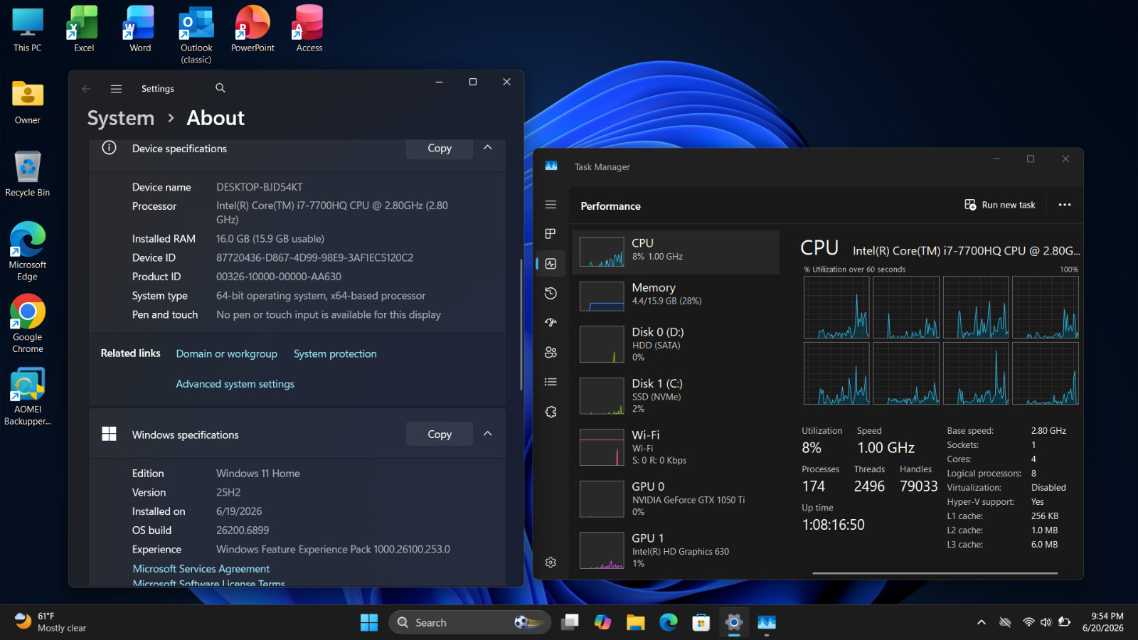Click the AOMEI Backupper desktop shortcut
The height and width of the screenshot is (640, 1138).
pos(28,396)
